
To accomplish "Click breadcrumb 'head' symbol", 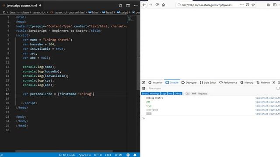I will click(x=108, y=12).
